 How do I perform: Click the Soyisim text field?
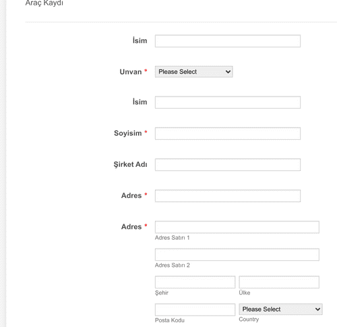[228, 133]
